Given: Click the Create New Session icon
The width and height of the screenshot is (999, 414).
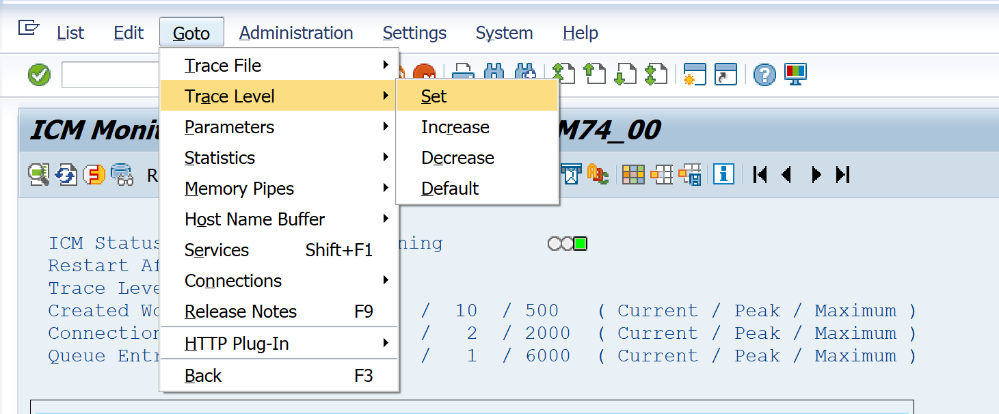Looking at the screenshot, I should pyautogui.click(x=695, y=74).
